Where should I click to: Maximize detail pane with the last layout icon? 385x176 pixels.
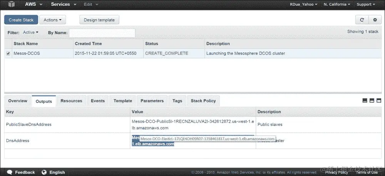pyautogui.click(x=379, y=101)
